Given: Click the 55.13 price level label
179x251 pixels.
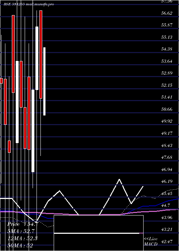Looking at the screenshot, I should [x=166, y=37].
